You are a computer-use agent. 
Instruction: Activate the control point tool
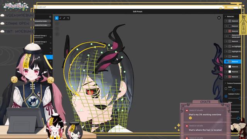click(64, 18)
